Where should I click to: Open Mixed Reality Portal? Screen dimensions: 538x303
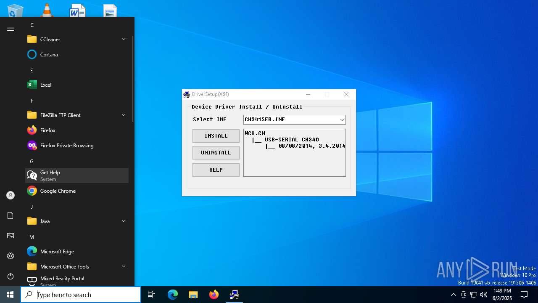click(x=77, y=280)
